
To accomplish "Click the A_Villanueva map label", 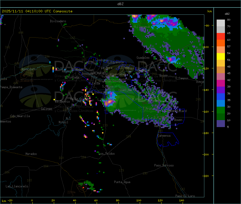I will pos(140,27).
